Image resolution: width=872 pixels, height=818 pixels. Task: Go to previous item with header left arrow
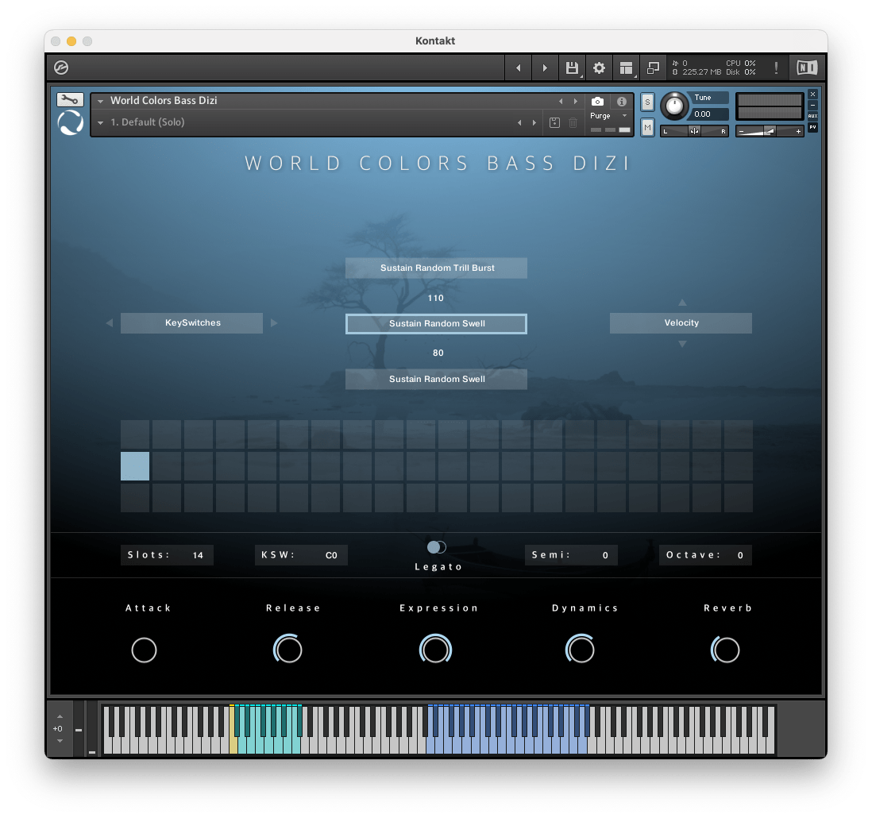(x=519, y=68)
